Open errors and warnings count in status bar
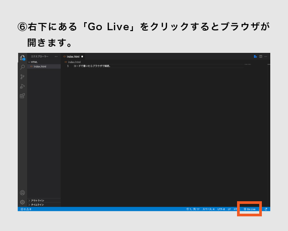The image size is (288, 231). click(x=26, y=209)
